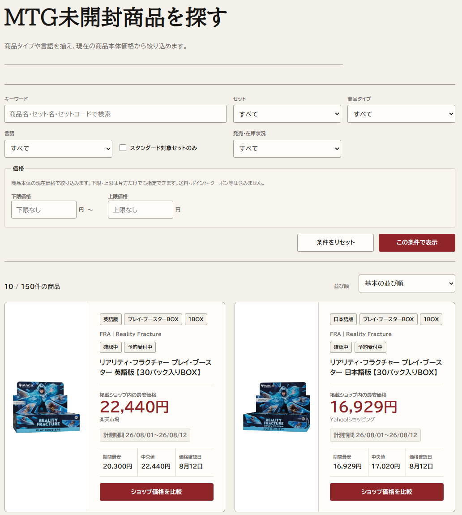Open the 英語版 リアリティ・フラクチャー product title
Viewport: 462px width, 515px height.
click(x=156, y=367)
